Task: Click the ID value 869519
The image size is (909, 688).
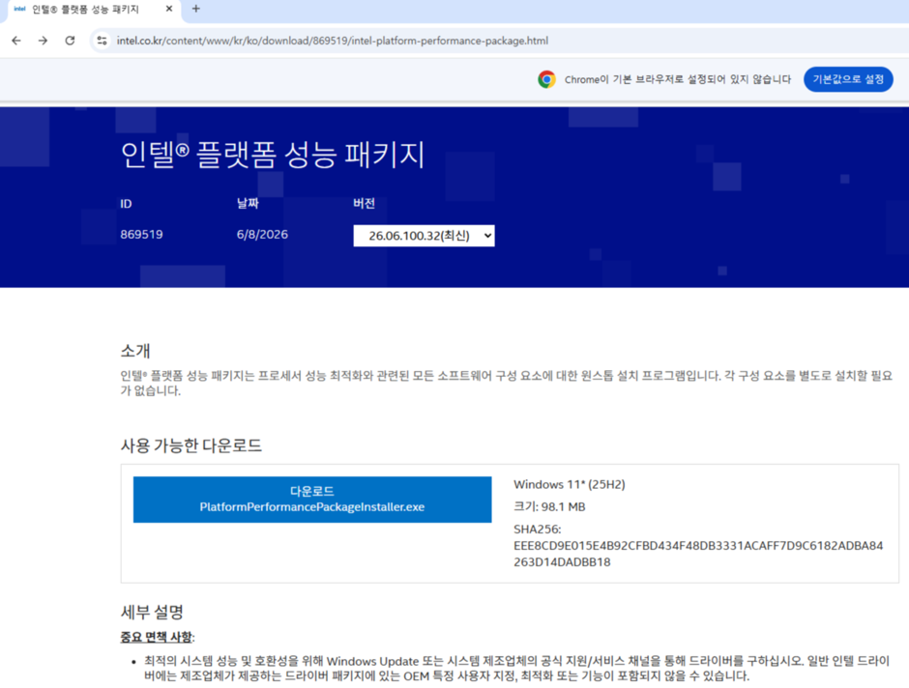Action: tap(141, 235)
